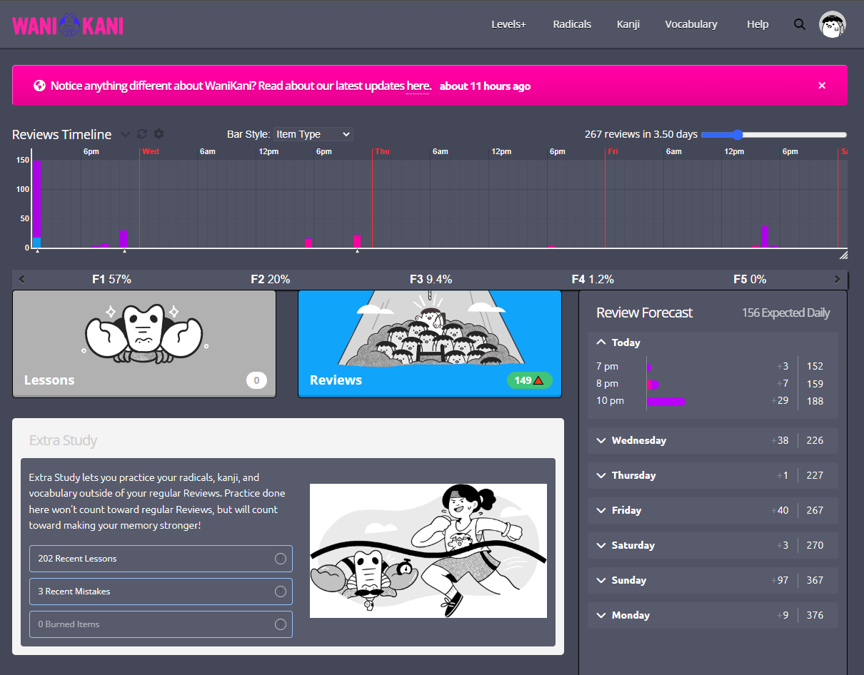The height and width of the screenshot is (675, 864).
Task: Click the F1 57% stat
Action: pyautogui.click(x=111, y=280)
